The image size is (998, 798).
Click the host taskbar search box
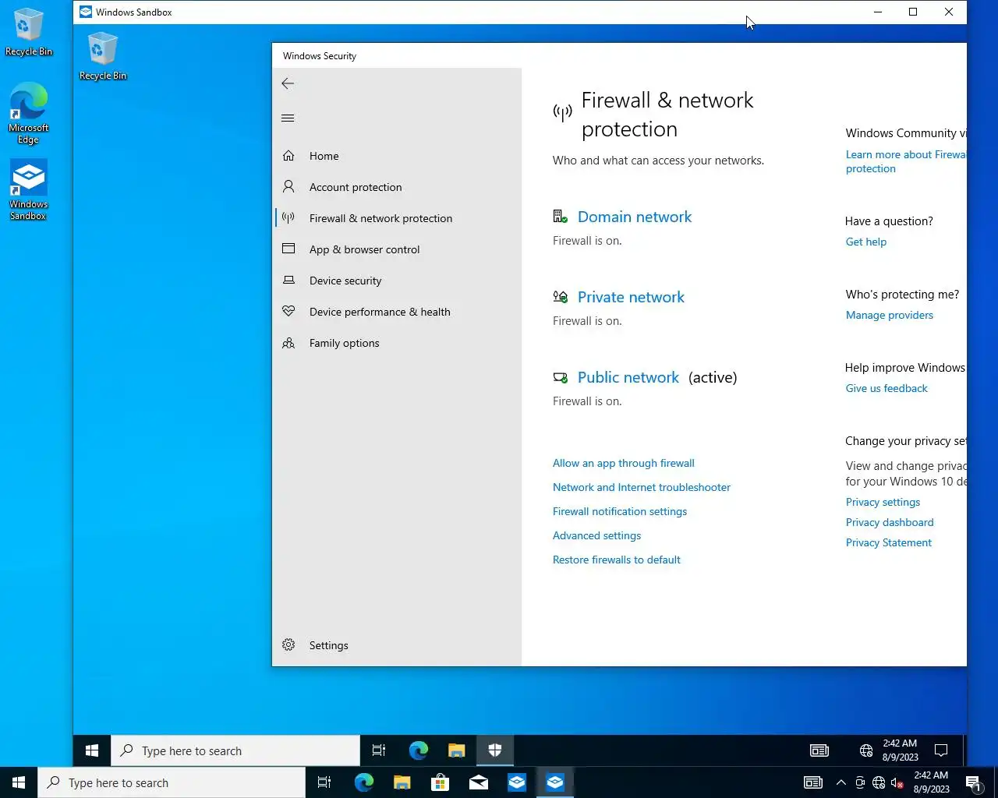(x=172, y=782)
